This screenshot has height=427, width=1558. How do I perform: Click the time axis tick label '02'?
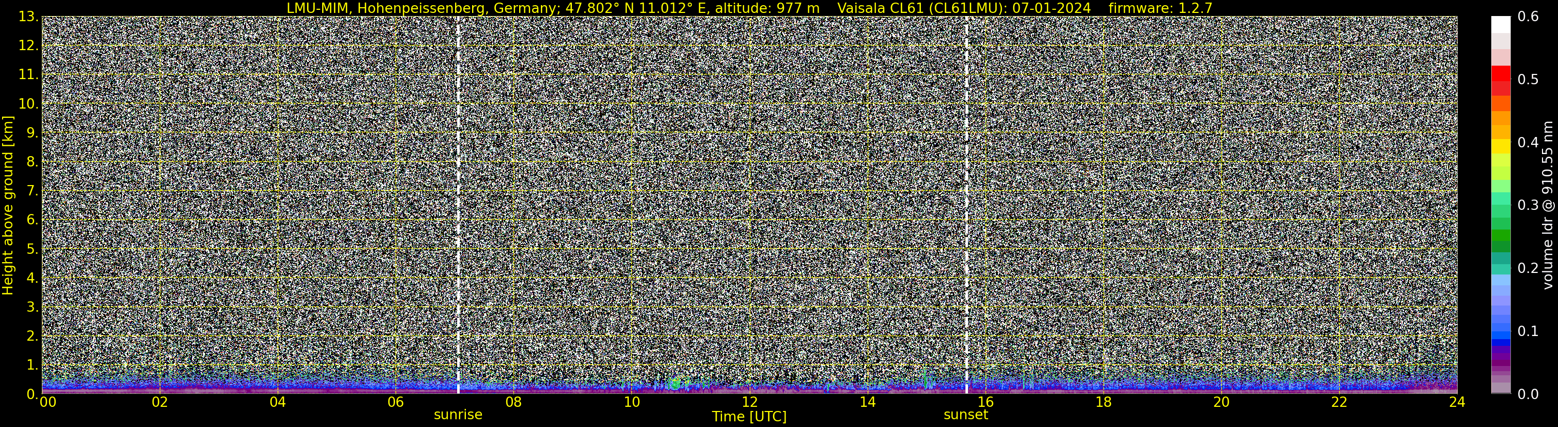[160, 402]
